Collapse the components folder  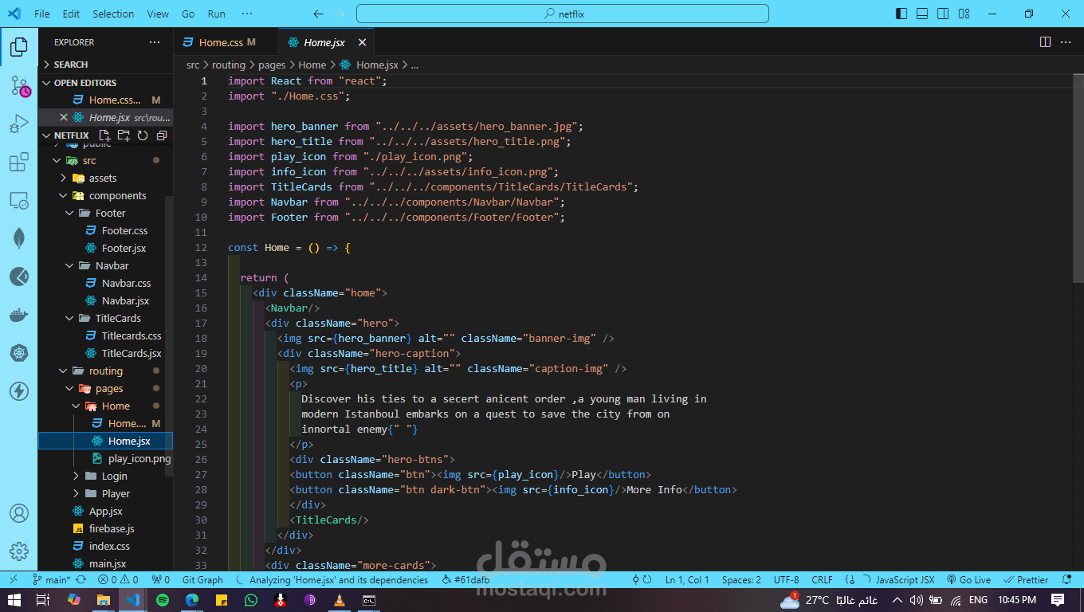[x=104, y=195]
